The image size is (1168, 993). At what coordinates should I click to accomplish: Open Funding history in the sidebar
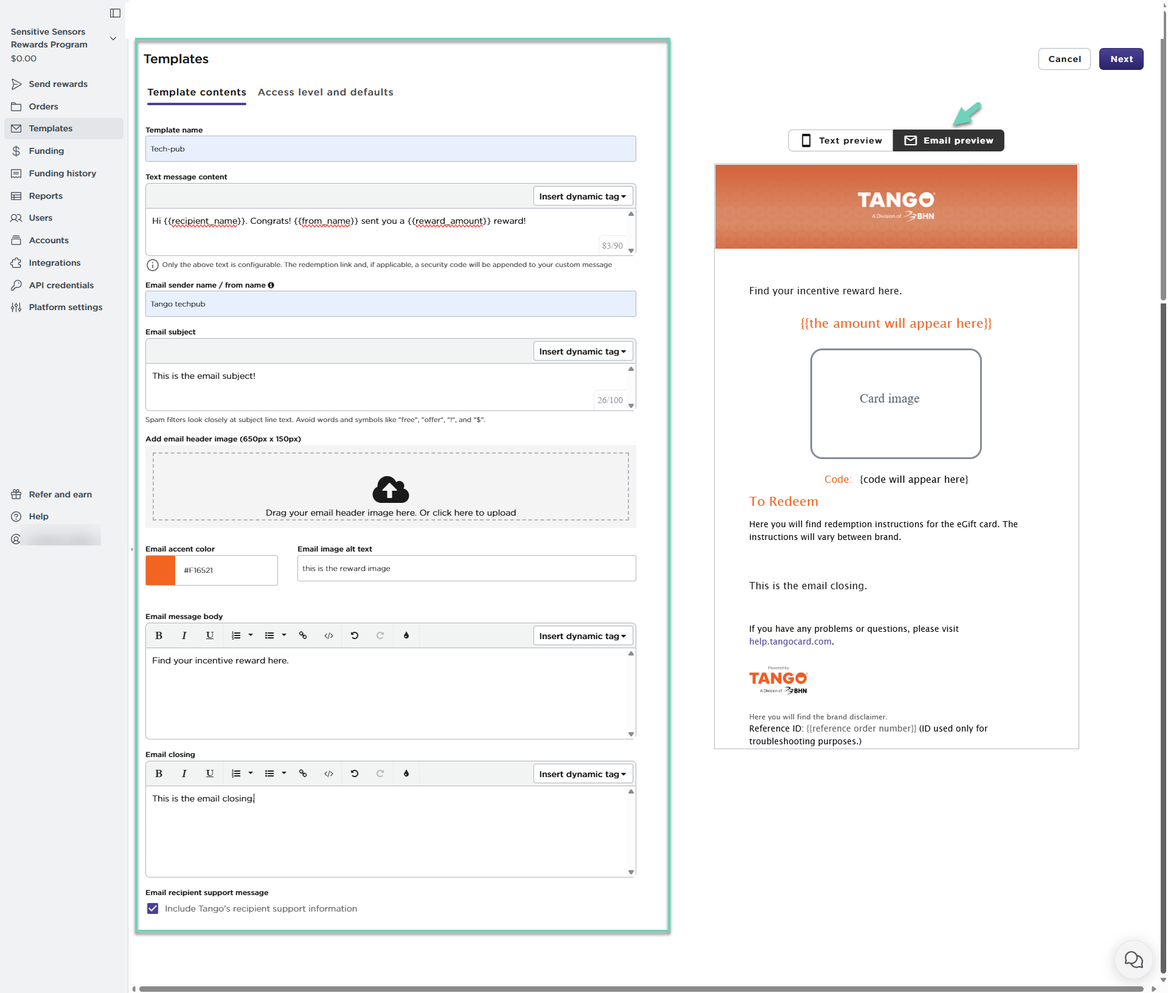tap(62, 173)
